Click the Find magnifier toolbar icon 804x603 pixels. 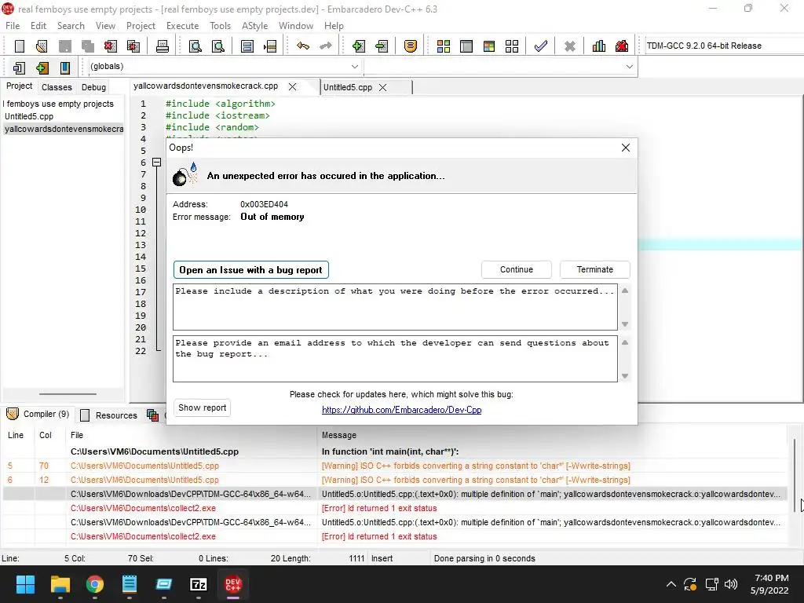coord(196,46)
